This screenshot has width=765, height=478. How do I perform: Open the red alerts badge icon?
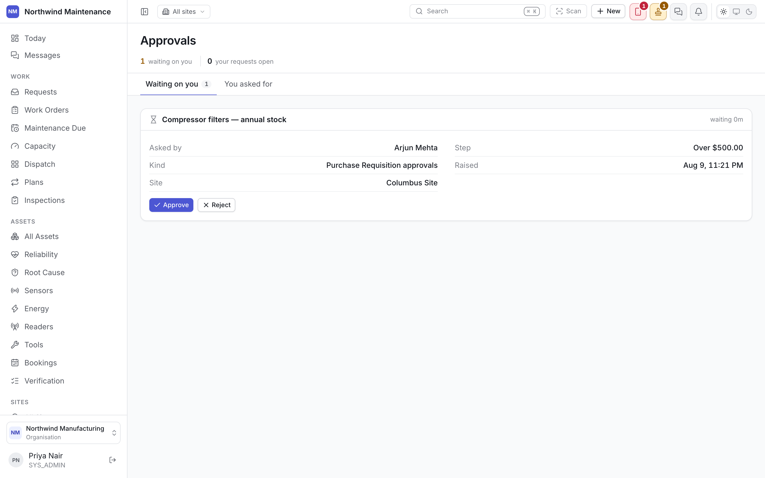click(638, 12)
